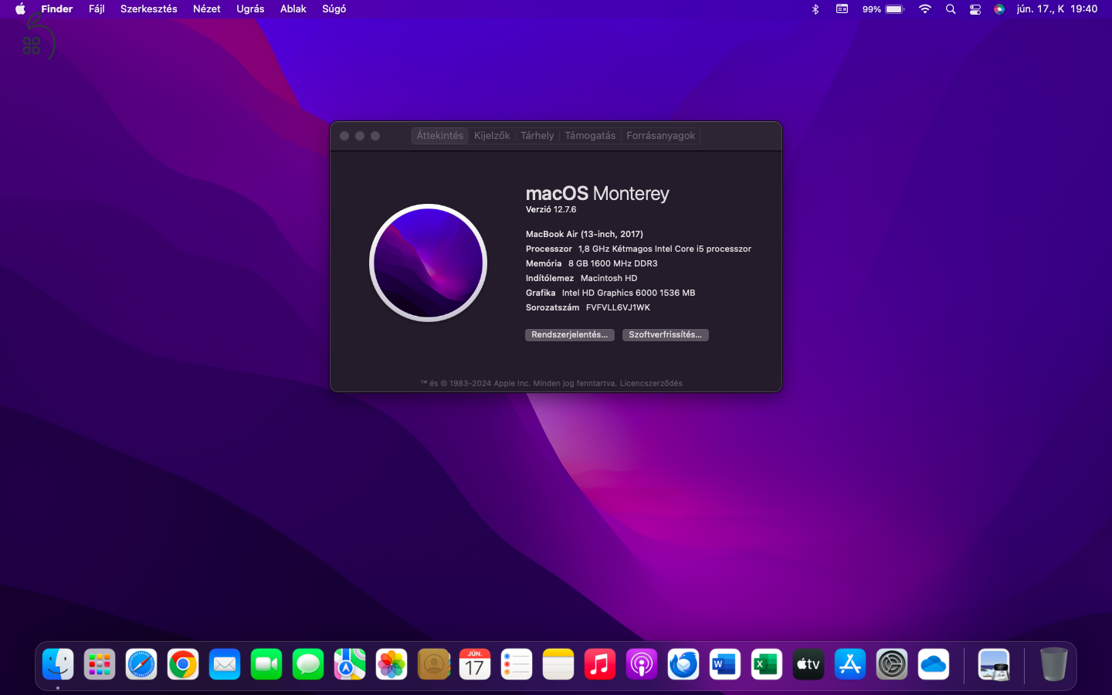Screen dimensions: 1112x695
Task: Open the Apple menu
Action: 20,9
